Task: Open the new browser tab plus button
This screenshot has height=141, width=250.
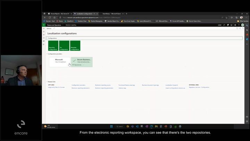Action: coord(126,14)
